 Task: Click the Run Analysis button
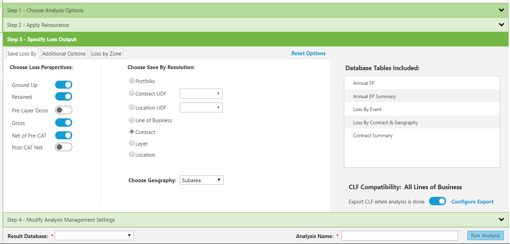tap(485, 236)
